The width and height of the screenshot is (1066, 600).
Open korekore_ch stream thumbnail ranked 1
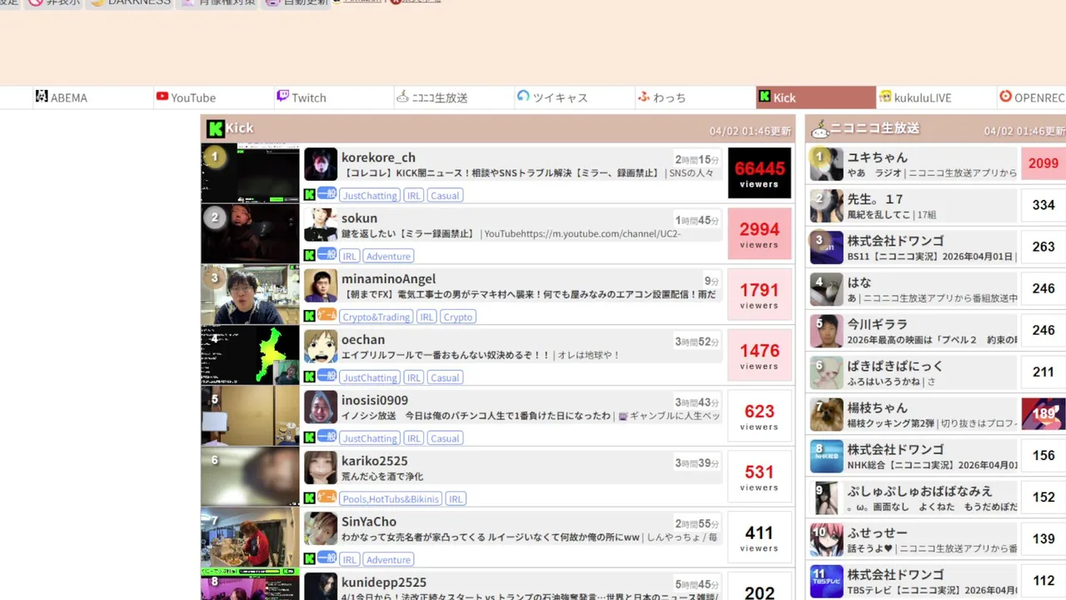pyautogui.click(x=250, y=173)
